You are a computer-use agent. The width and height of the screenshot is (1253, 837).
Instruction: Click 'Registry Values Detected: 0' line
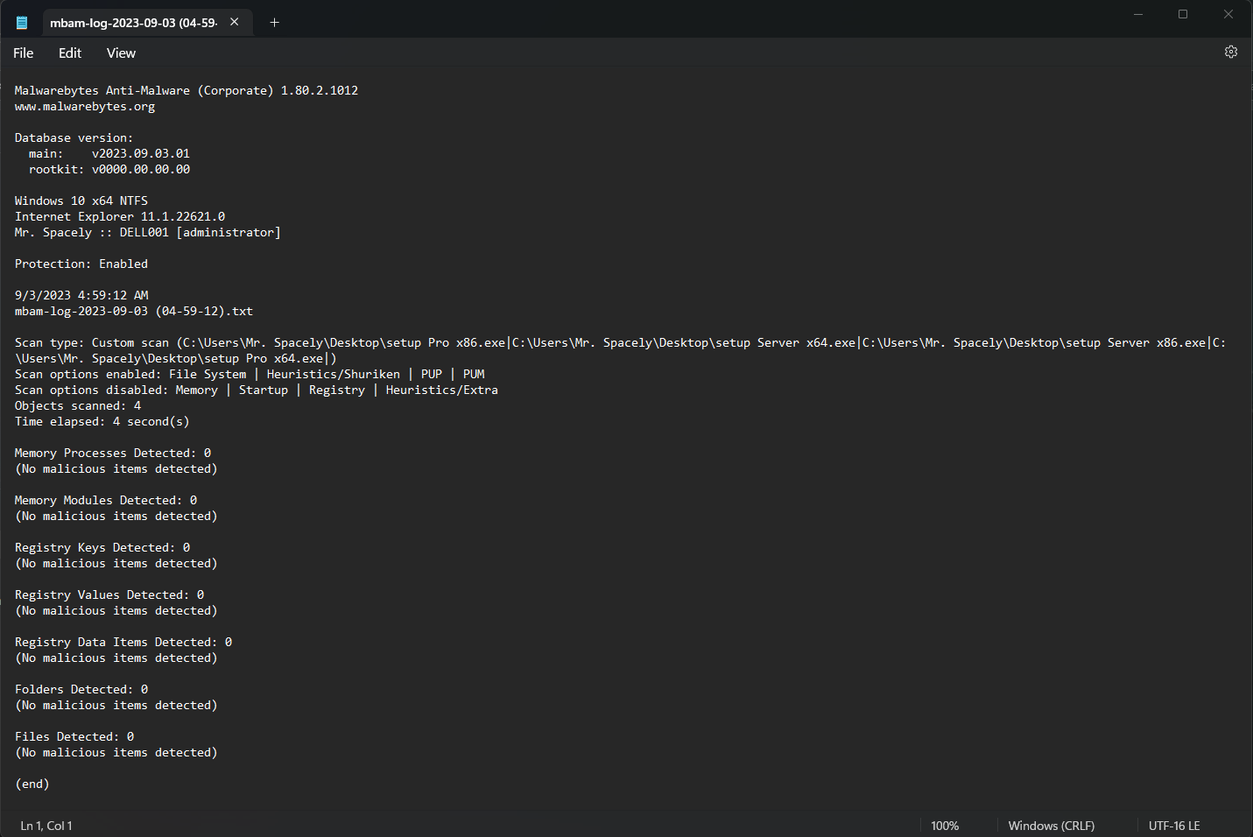109,595
